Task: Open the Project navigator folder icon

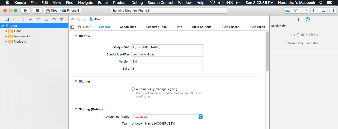Action: [7, 19]
